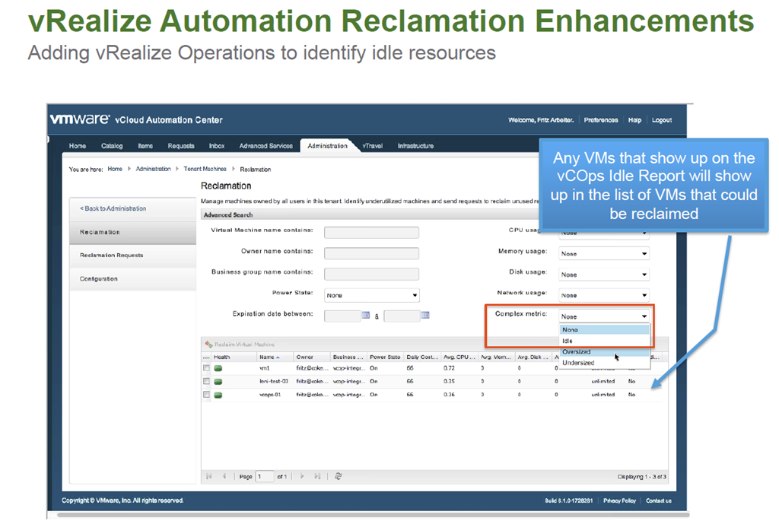Sort the grid by Name column
This screenshot has height=521, width=779.
pos(275,357)
